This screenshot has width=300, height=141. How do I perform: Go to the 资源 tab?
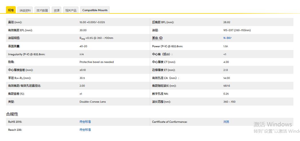click(57, 10)
